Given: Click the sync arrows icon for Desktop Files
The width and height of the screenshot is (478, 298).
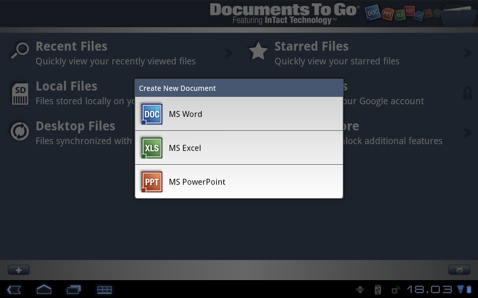Looking at the screenshot, I should point(20,131).
